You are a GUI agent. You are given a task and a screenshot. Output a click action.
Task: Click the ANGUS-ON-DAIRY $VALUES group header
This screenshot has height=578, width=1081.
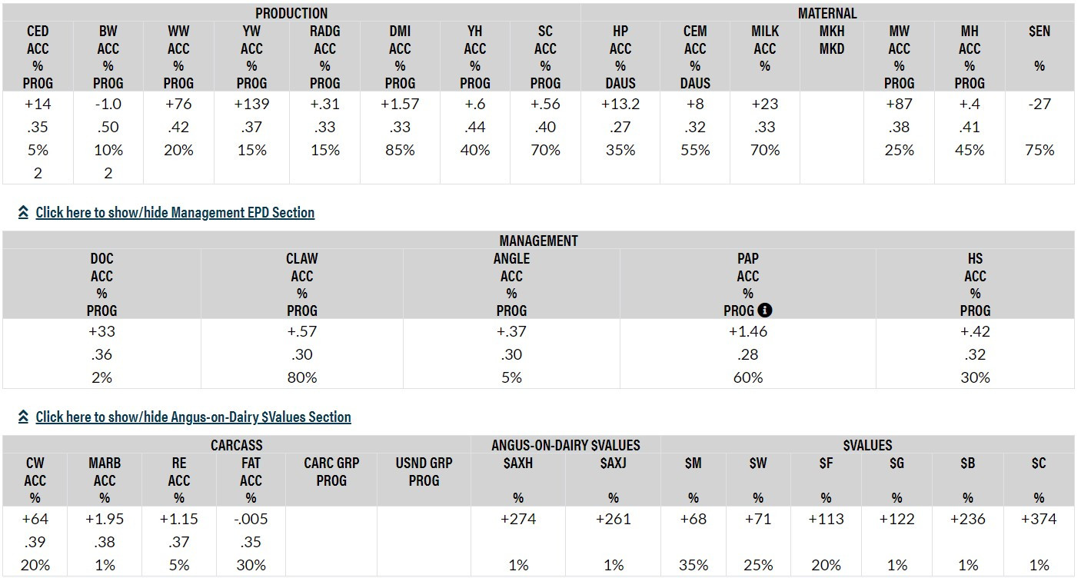click(565, 445)
